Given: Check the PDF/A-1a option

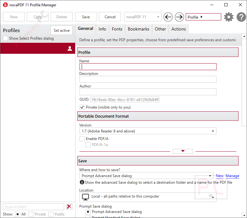Looking at the screenshot, I should coord(88,145).
